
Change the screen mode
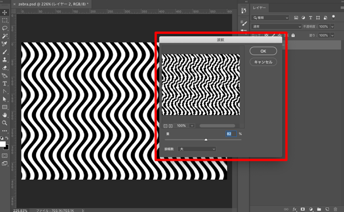click(5, 163)
